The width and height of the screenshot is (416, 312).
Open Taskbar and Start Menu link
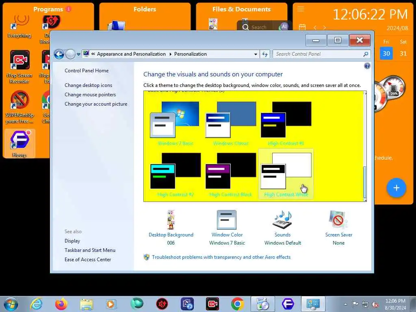pyautogui.click(x=90, y=250)
